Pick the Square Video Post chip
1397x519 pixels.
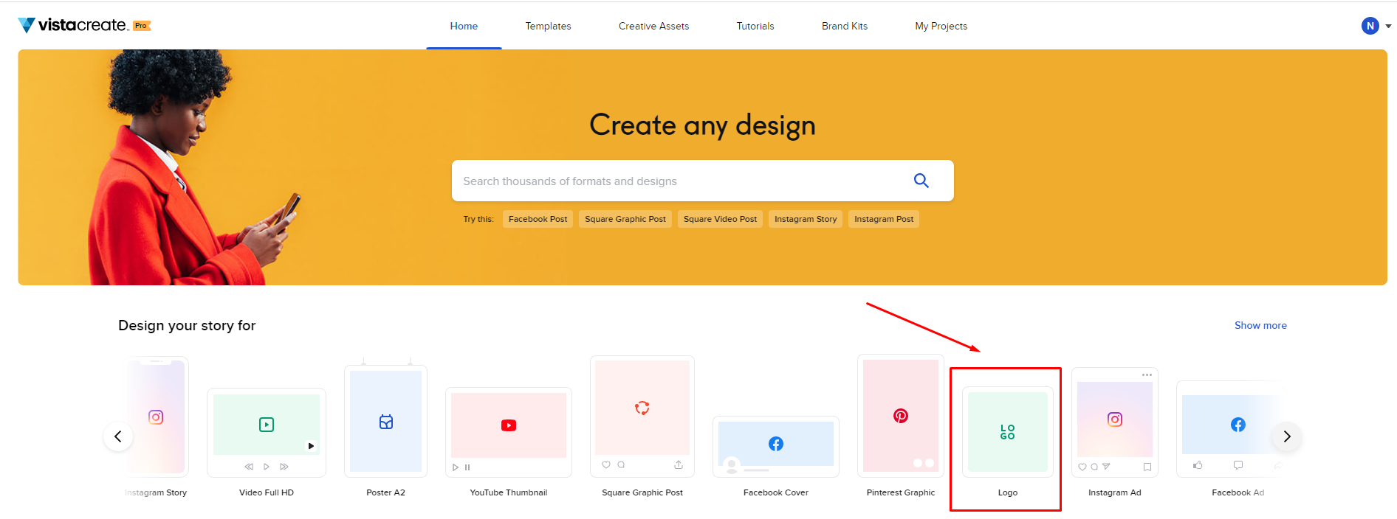(720, 219)
